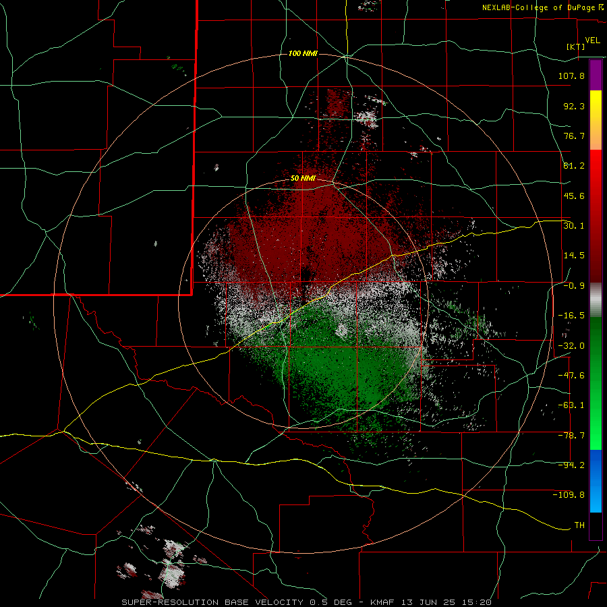This screenshot has height=607, width=607.
Task: Click the -47.6 velocity scale value
Action: (x=571, y=376)
